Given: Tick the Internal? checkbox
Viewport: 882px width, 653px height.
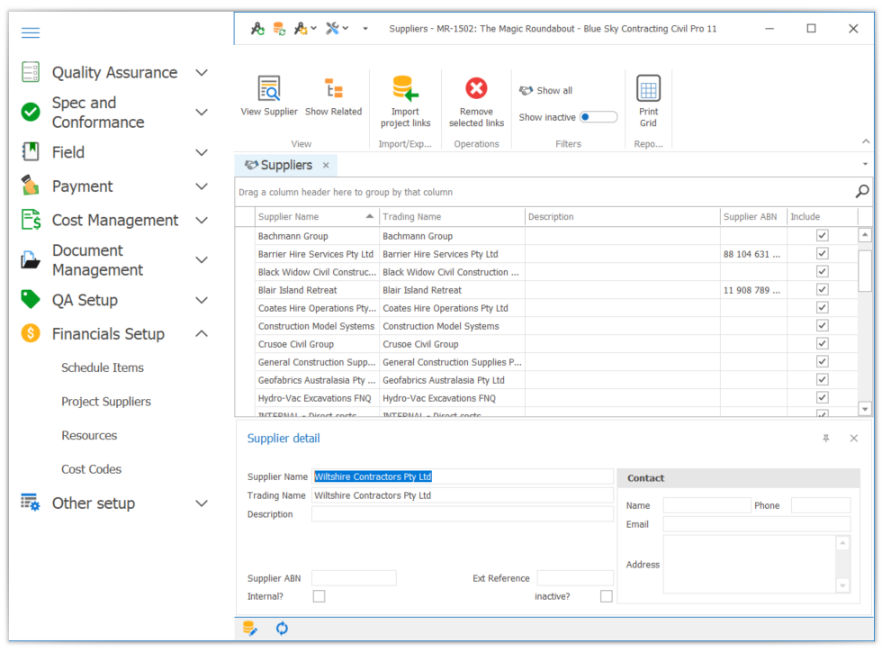Looking at the screenshot, I should point(319,596).
